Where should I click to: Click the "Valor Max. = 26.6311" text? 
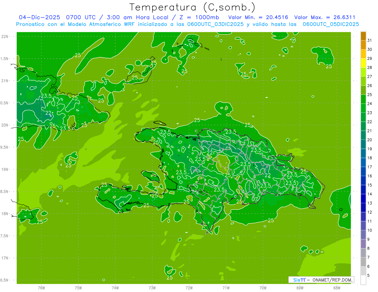(324, 17)
